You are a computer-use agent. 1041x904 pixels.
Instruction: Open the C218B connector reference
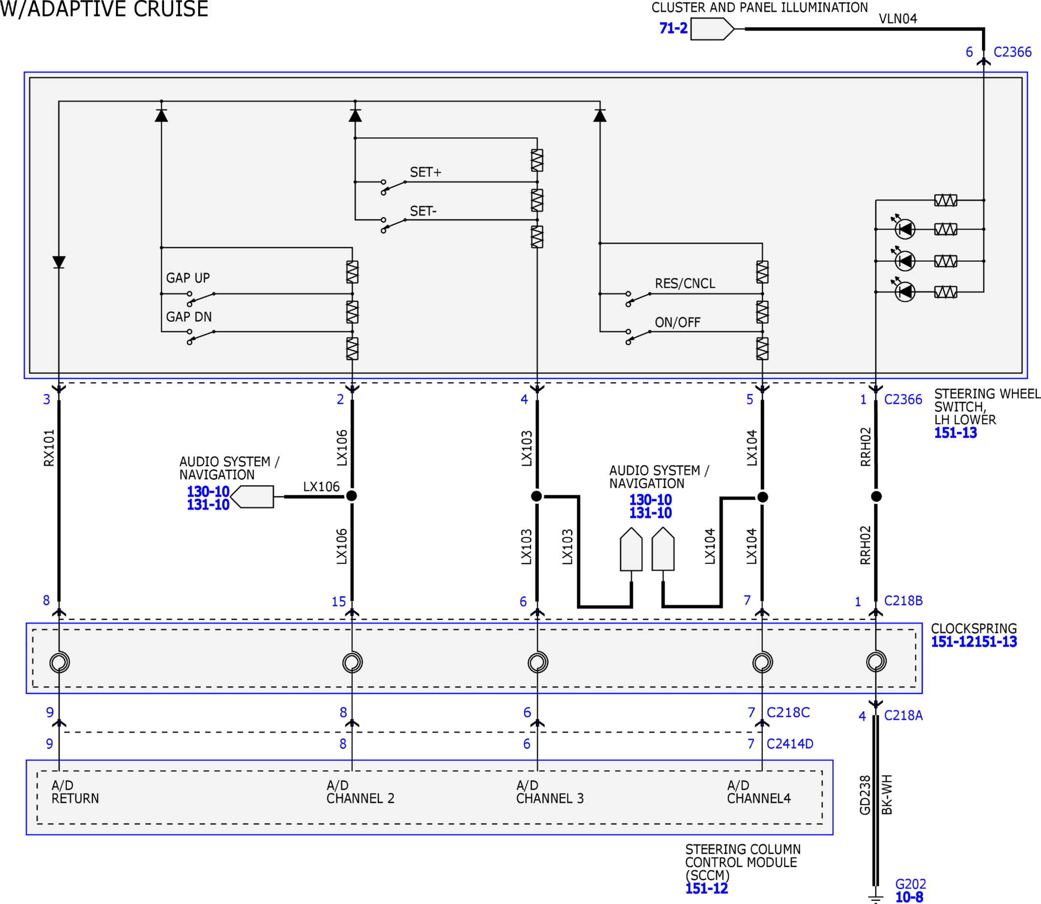point(903,601)
